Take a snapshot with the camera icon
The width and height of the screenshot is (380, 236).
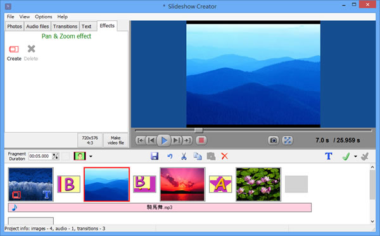click(274, 140)
